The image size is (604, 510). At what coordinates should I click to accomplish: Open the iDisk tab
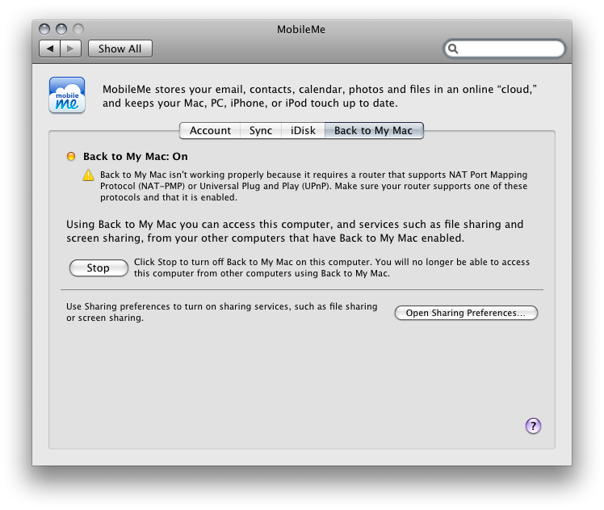coord(303,130)
